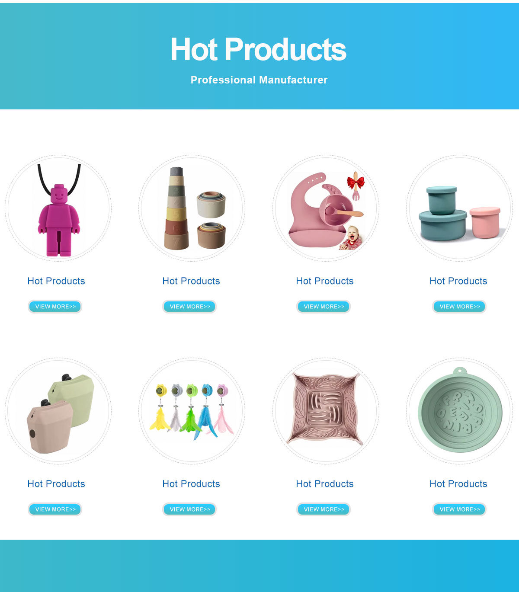Open Hot Products link below feather cat toys

(191, 484)
